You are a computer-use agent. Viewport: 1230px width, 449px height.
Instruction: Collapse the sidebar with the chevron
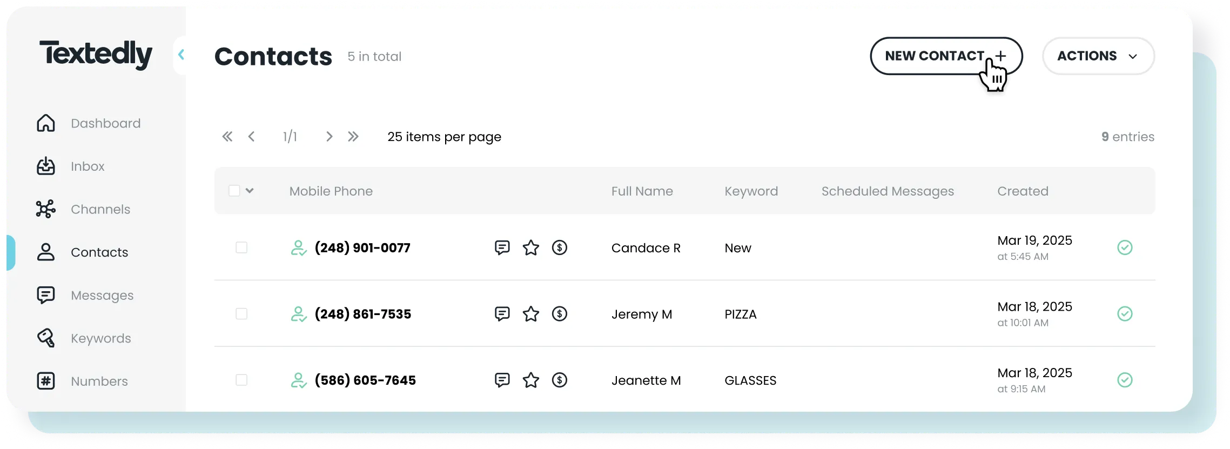182,55
